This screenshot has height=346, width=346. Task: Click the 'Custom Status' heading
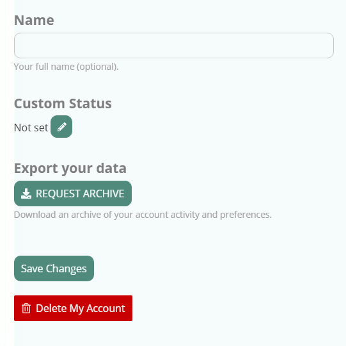63,103
